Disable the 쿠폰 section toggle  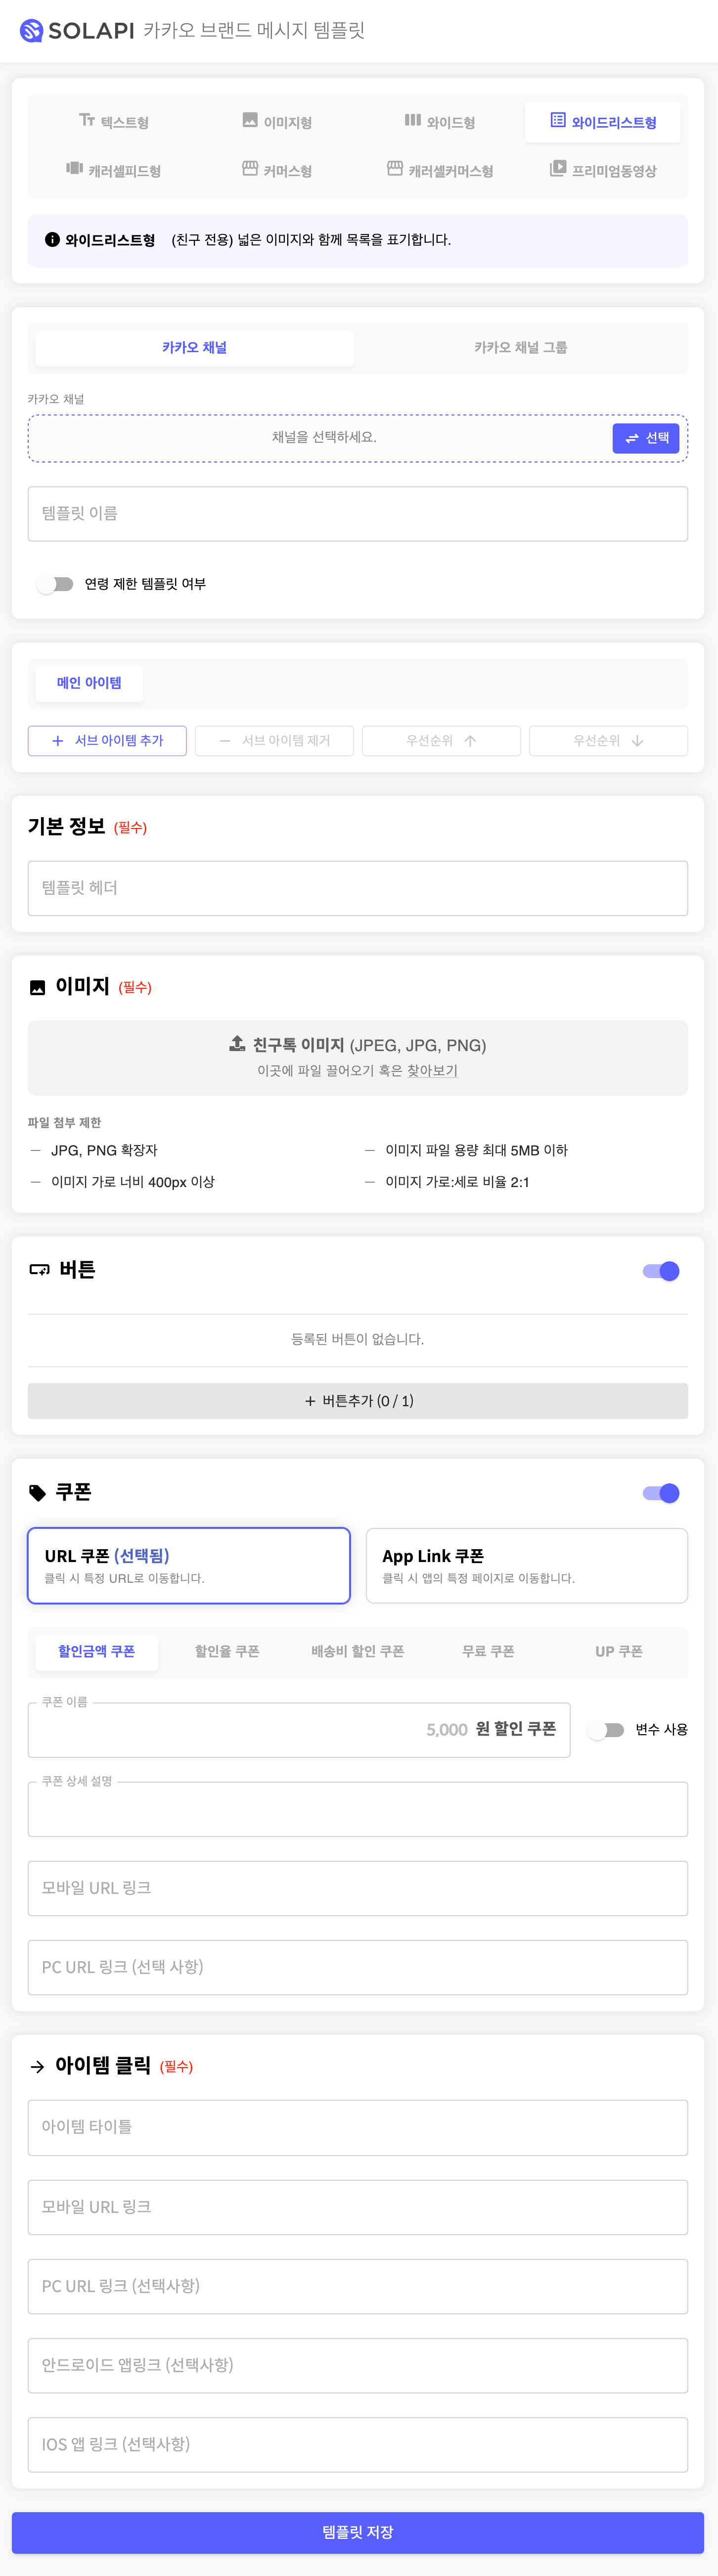click(661, 1493)
